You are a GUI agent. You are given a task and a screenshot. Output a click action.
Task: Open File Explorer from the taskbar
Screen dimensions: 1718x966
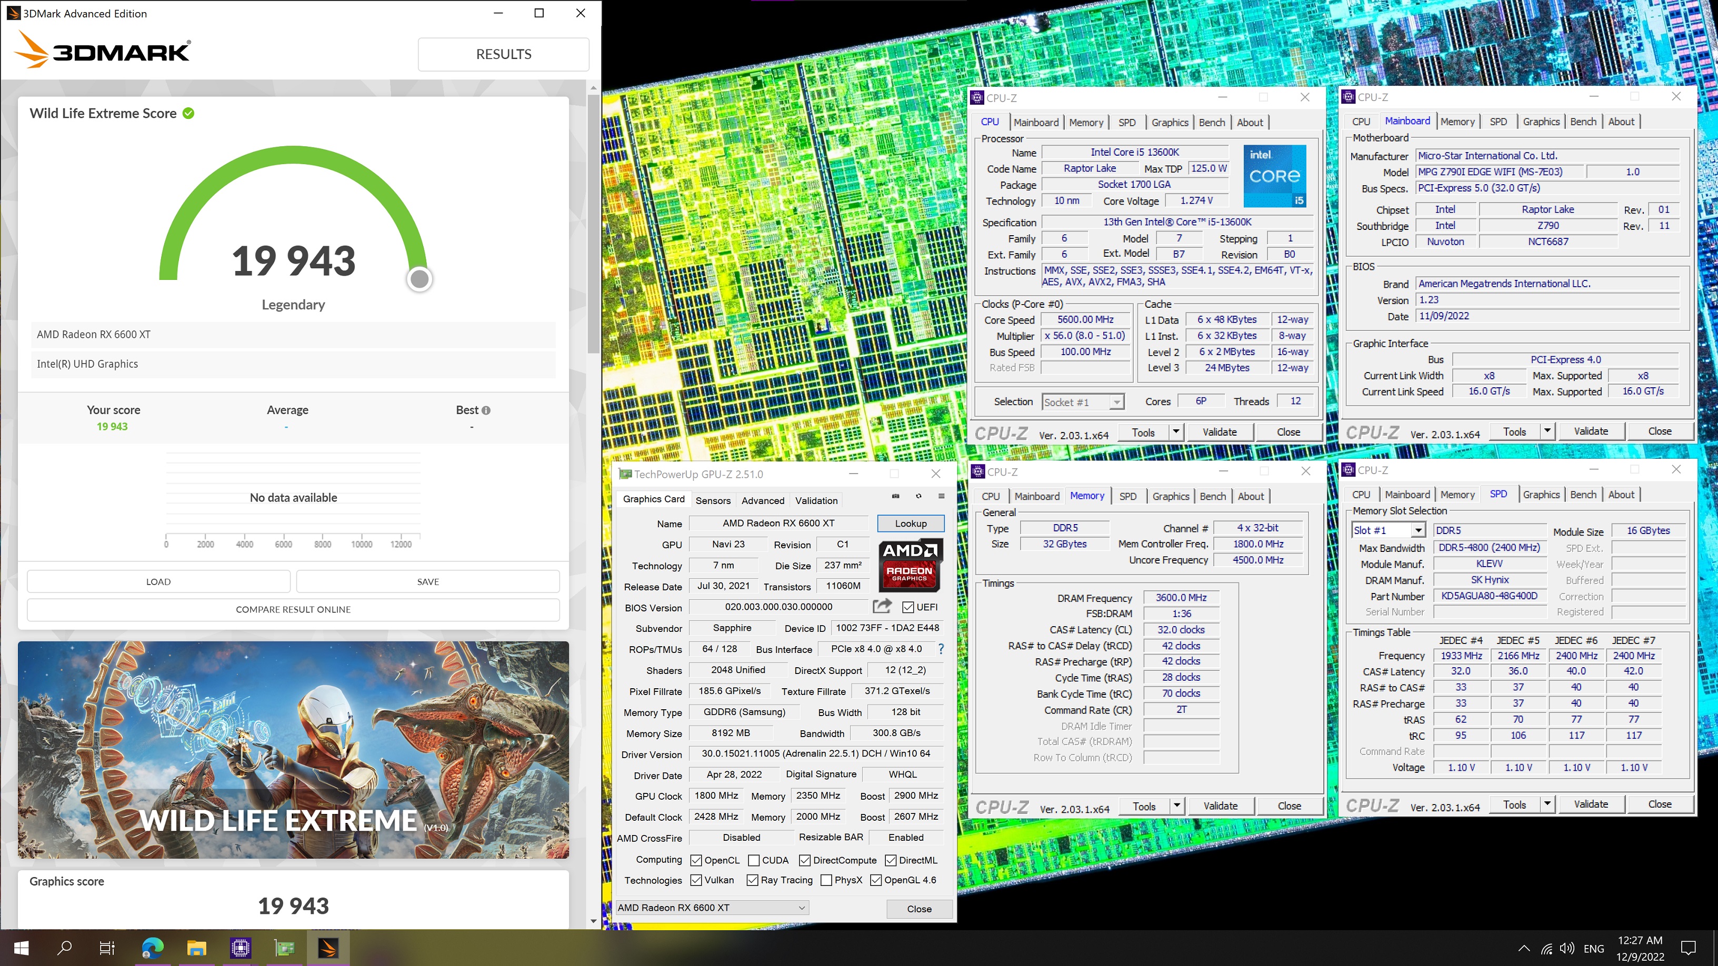click(196, 948)
